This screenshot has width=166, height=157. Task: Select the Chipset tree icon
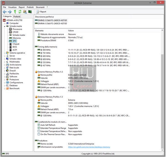click(11, 44)
